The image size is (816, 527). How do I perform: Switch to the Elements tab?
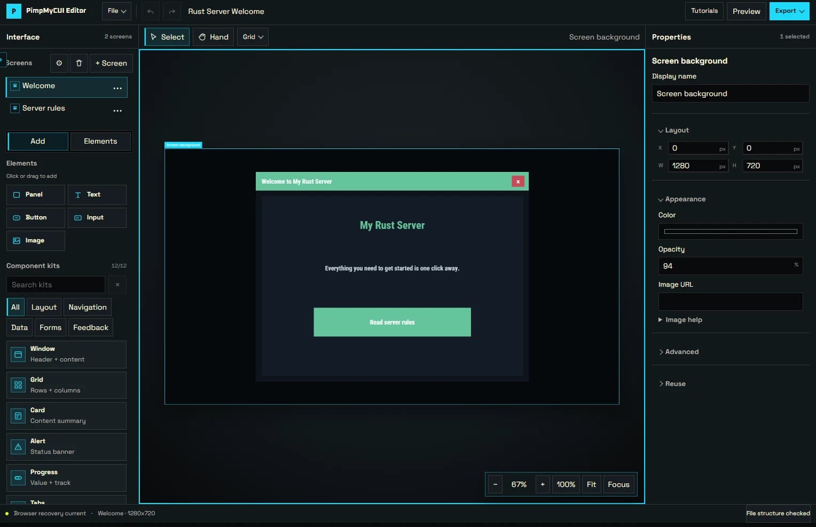coord(100,141)
